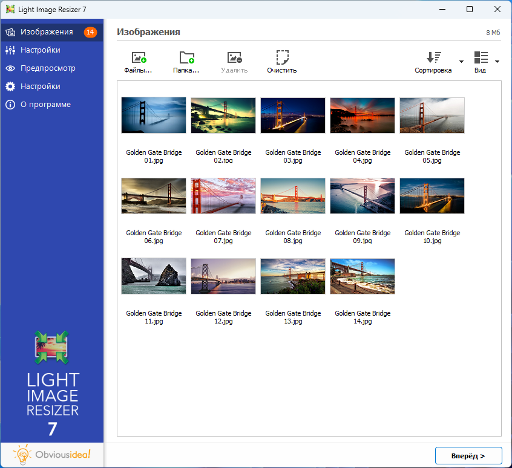Open the О программе sidebar item

pyautogui.click(x=45, y=105)
